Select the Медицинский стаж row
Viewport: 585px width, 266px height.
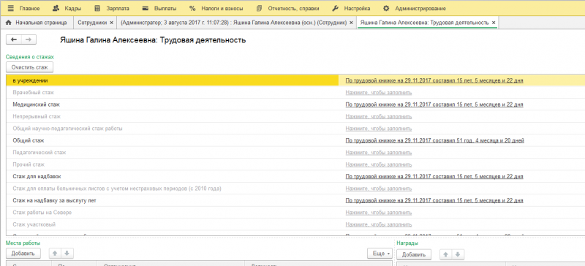coord(295,104)
